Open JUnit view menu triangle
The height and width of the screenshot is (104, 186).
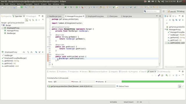click(x=183, y=75)
